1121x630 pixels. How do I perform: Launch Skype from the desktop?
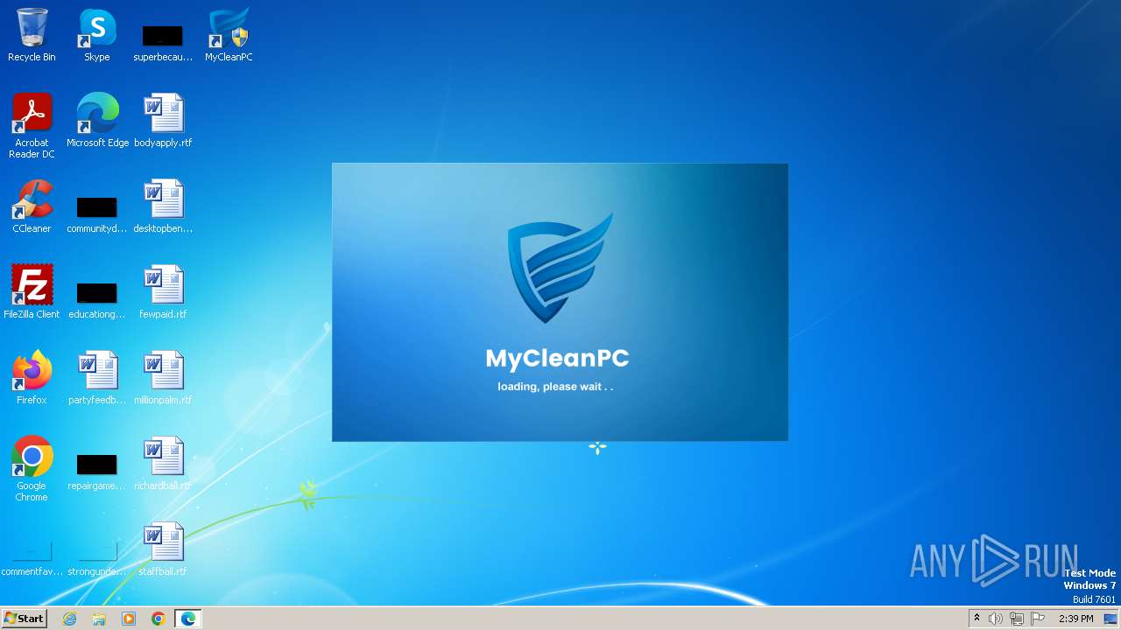tap(97, 36)
